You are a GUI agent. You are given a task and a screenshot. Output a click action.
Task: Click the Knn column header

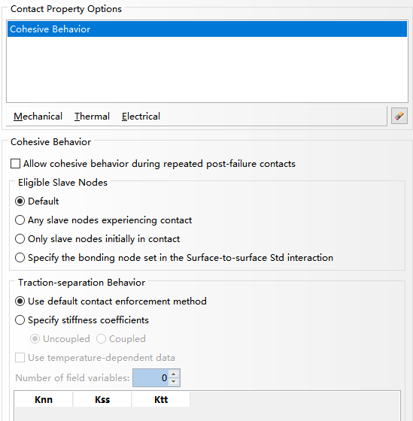(44, 399)
